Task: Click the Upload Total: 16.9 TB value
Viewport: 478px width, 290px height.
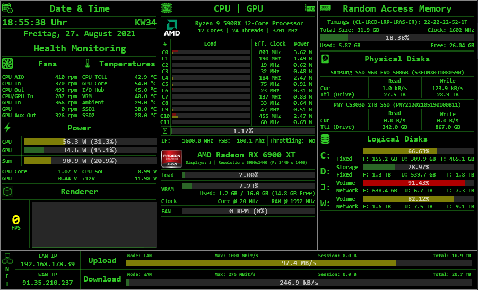Action: [452, 256]
